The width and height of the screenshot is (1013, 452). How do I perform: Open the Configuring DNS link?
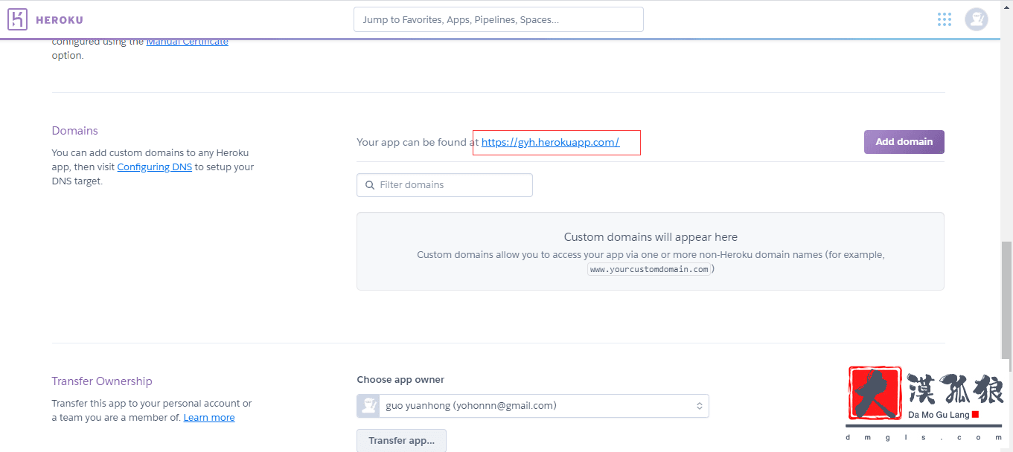click(154, 167)
